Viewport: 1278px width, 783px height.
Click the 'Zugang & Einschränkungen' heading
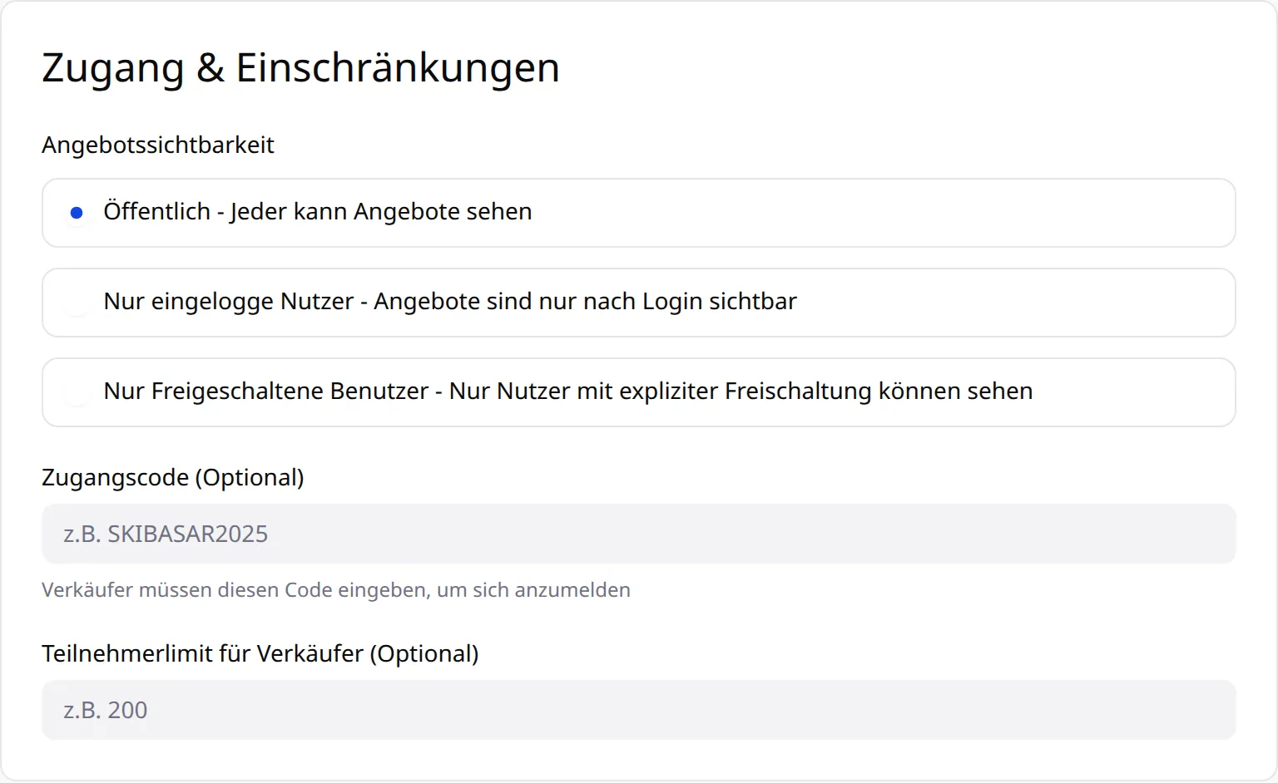300,68
